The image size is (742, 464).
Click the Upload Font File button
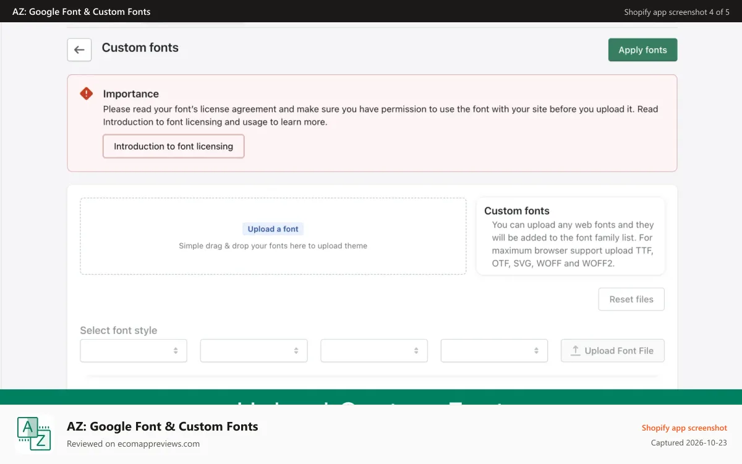(612, 351)
